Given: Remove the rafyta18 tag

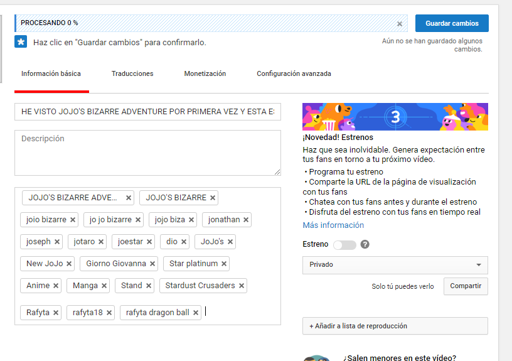Looking at the screenshot, I should 109,313.
